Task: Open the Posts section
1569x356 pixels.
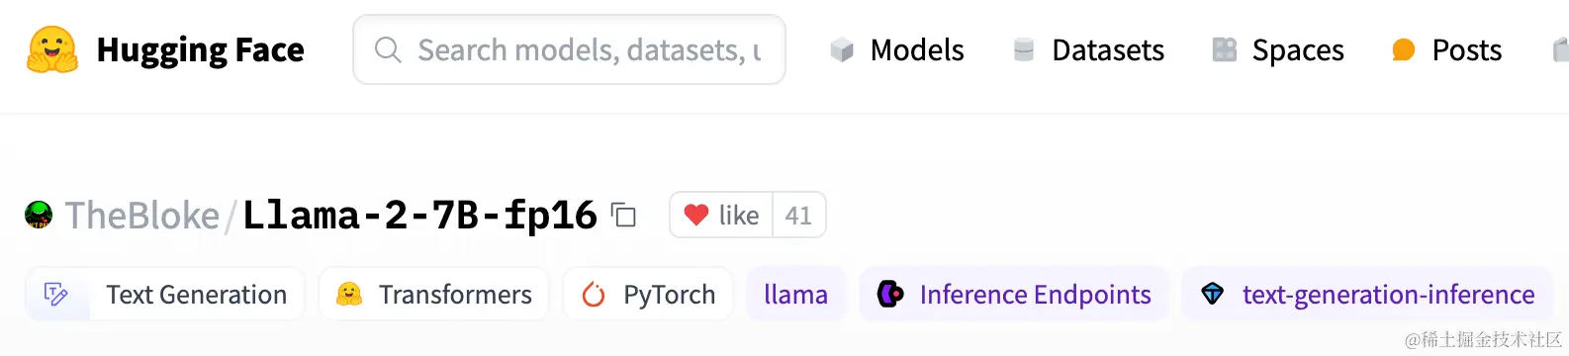Action: 1446,50
